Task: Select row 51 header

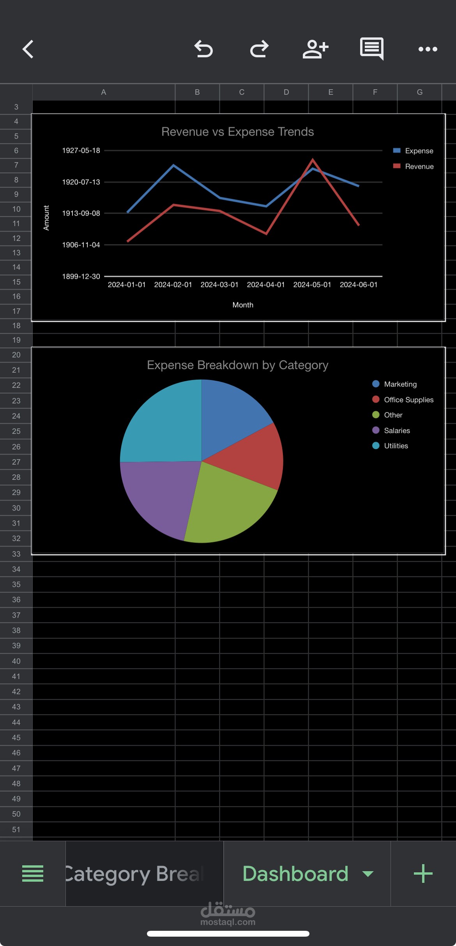Action: (x=16, y=829)
